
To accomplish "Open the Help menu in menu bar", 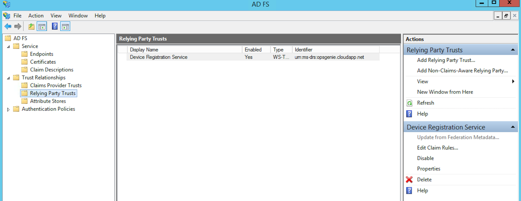I will click(100, 16).
